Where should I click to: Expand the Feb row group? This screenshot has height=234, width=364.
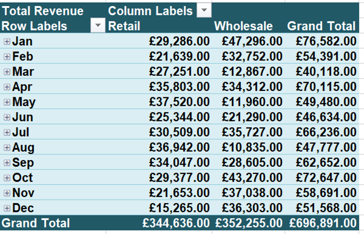pos(7,57)
